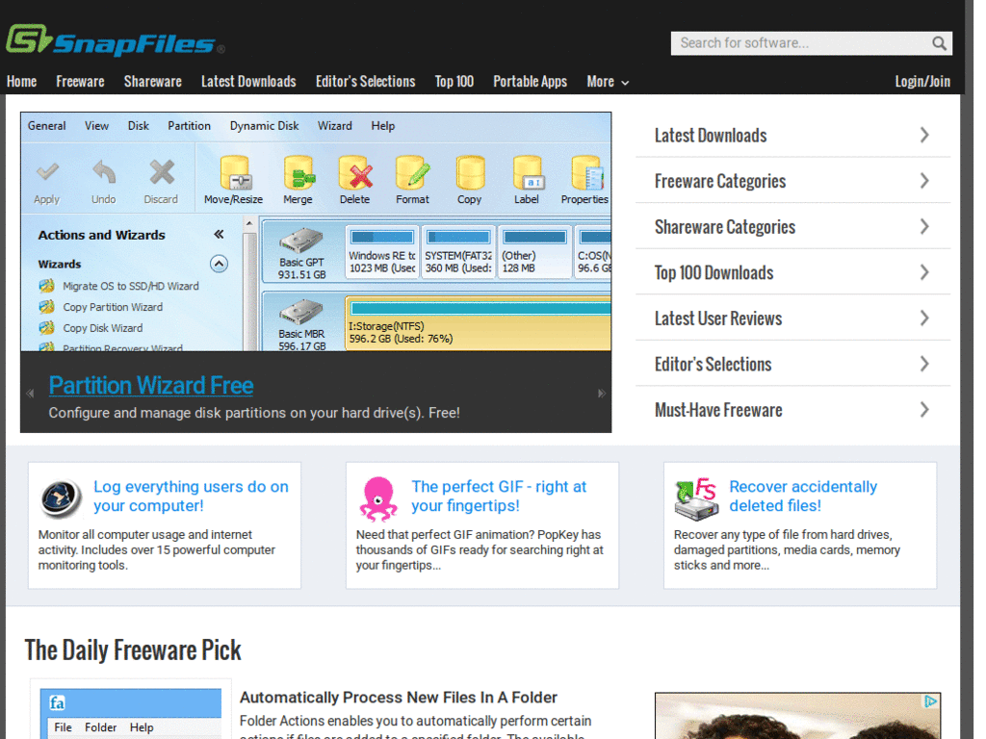Click the Merge partition icon

[298, 173]
